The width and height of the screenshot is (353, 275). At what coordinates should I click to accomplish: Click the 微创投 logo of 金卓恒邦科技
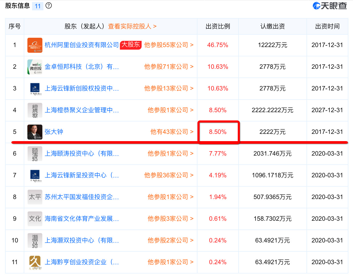(x=35, y=67)
